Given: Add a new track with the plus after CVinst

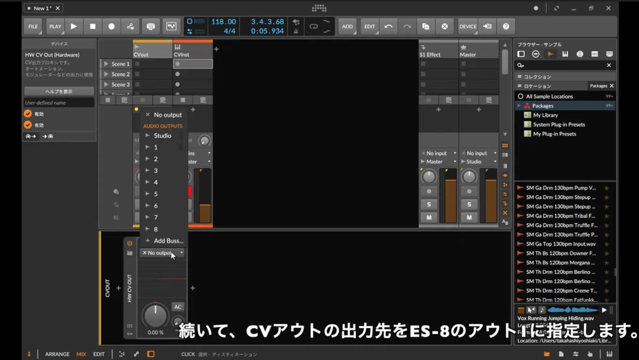Looking at the screenshot, I should click(x=216, y=49).
